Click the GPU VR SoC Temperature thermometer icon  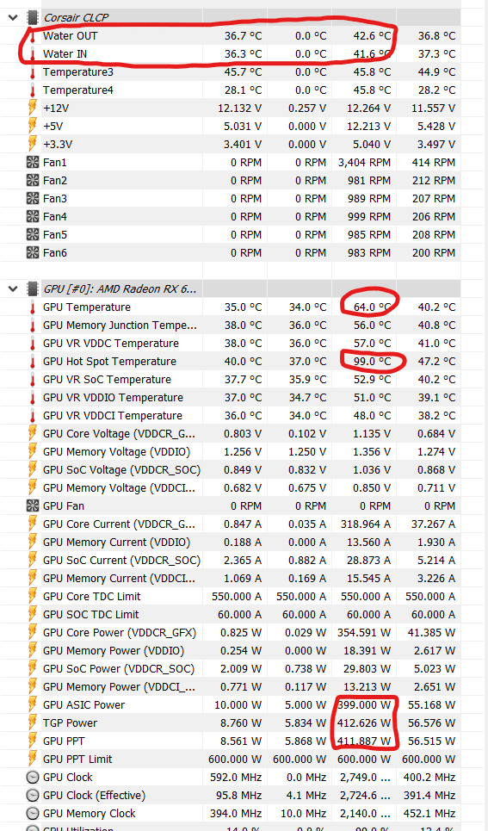(33, 380)
